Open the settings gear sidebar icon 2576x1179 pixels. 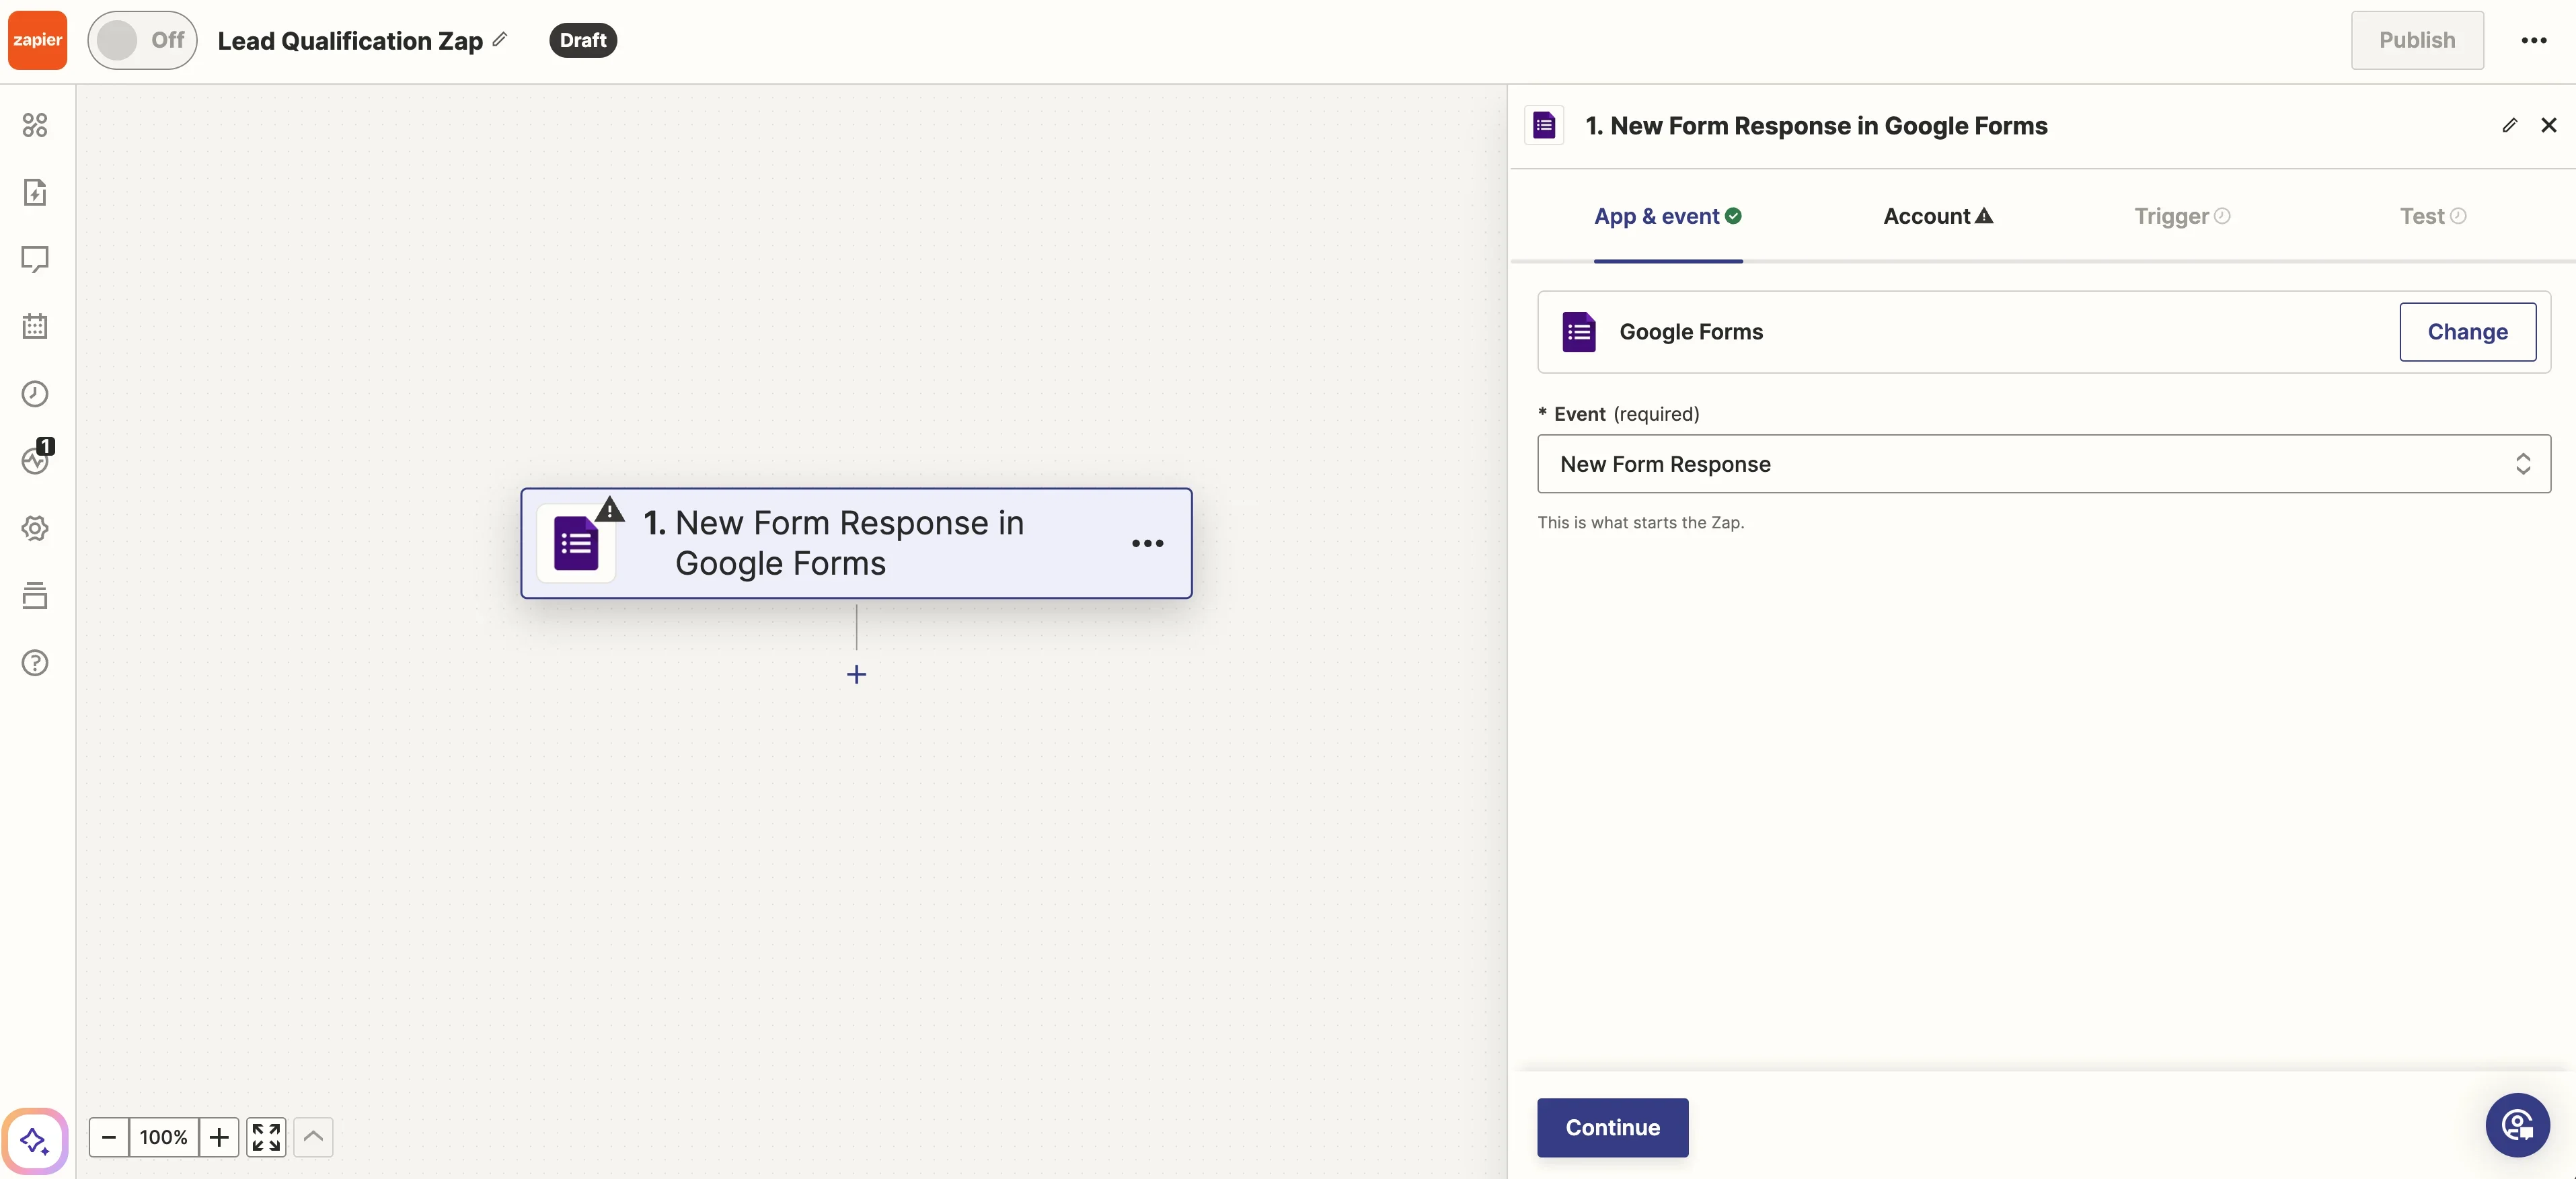pyautogui.click(x=35, y=528)
